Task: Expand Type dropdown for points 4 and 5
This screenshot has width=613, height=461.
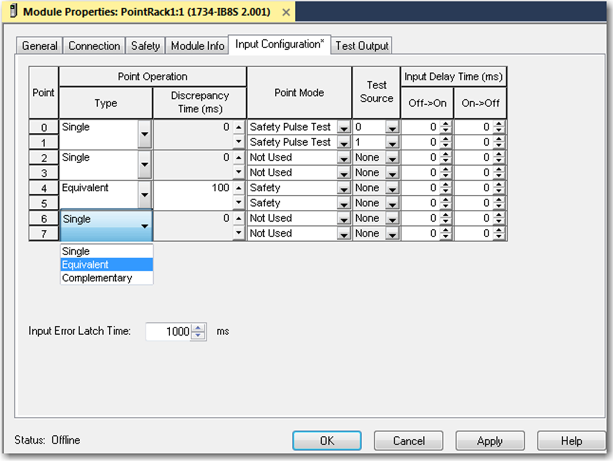Action: pos(144,195)
